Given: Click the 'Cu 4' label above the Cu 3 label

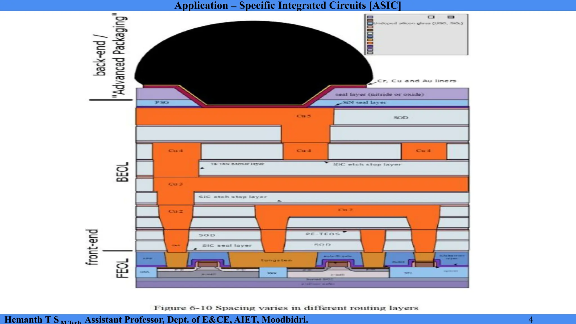Looking at the screenshot, I should (175, 151).
